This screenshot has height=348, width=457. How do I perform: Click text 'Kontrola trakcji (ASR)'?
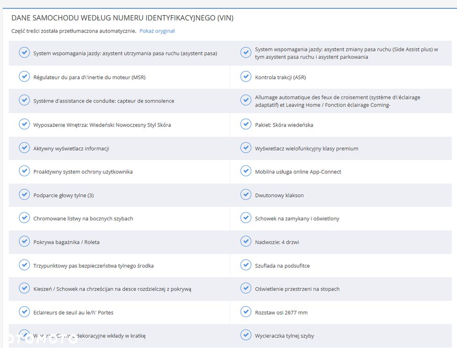281,77
